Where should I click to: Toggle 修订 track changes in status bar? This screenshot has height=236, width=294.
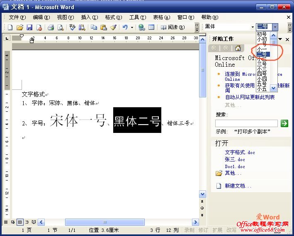pos(203,230)
